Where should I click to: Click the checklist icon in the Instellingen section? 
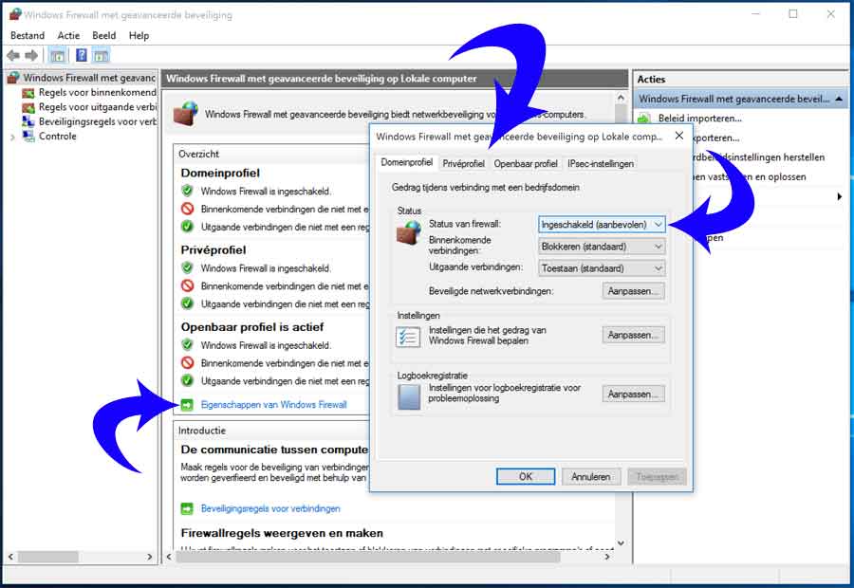[408, 337]
